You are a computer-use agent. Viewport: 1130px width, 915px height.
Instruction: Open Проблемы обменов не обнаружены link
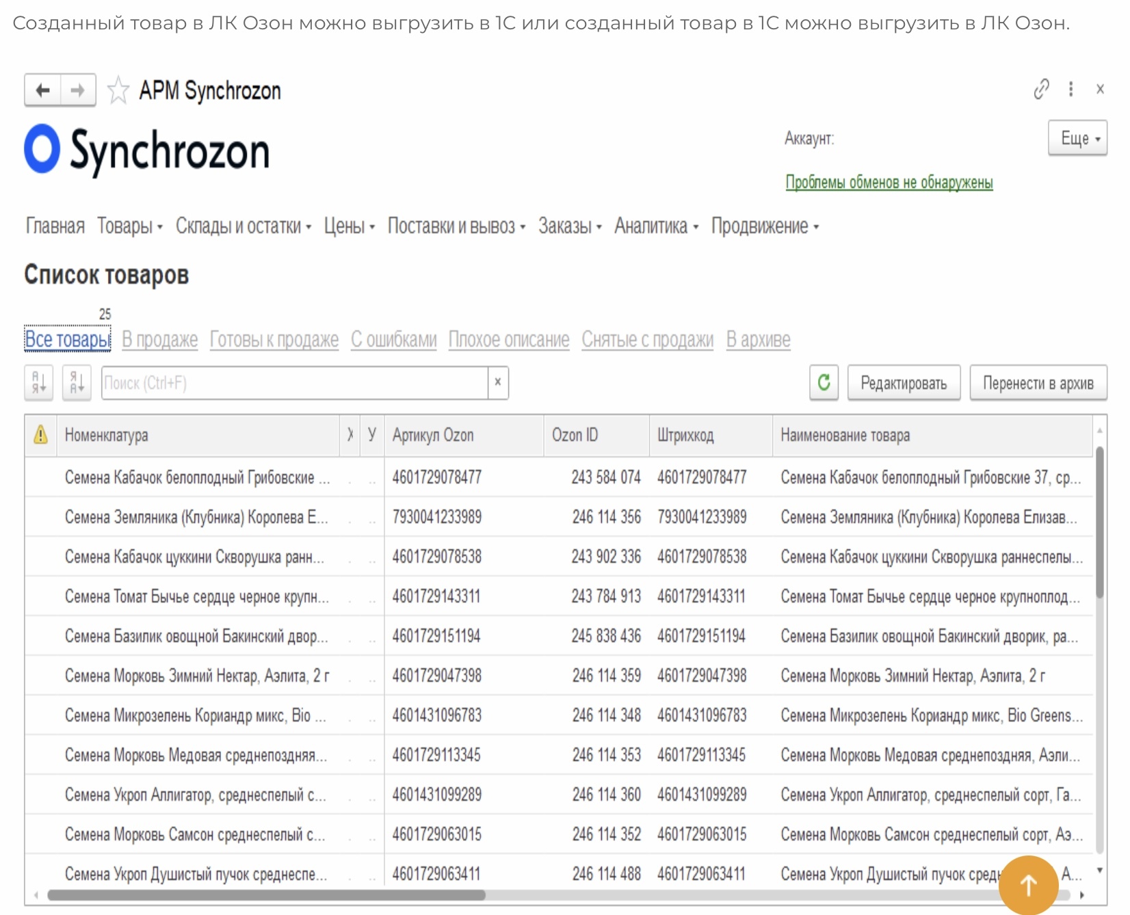pyautogui.click(x=889, y=182)
